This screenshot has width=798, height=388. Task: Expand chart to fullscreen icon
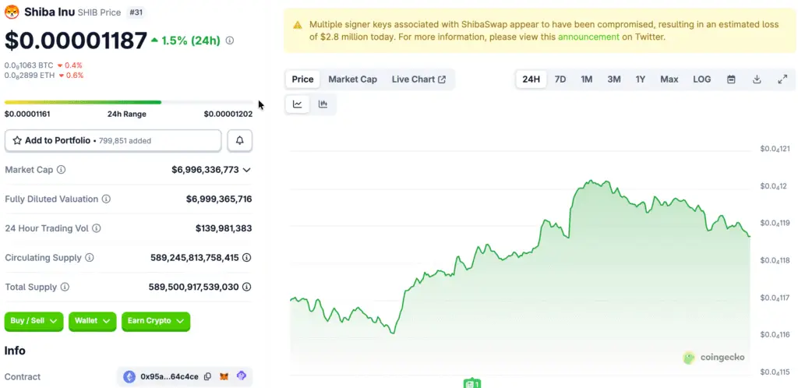[782, 79]
